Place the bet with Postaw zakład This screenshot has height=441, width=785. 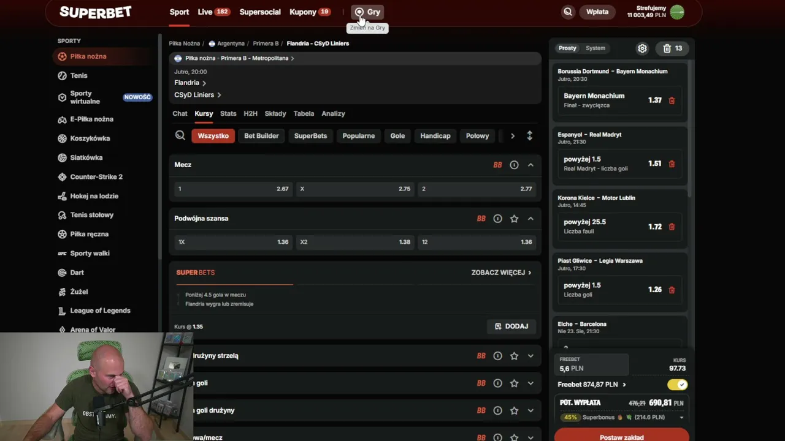[x=622, y=436]
